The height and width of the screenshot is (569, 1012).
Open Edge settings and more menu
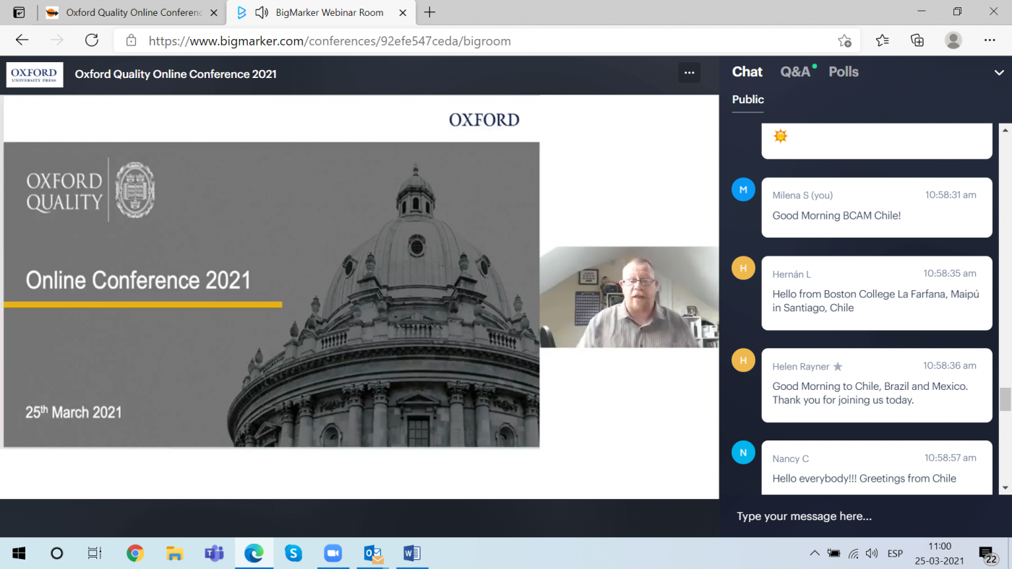click(x=990, y=40)
